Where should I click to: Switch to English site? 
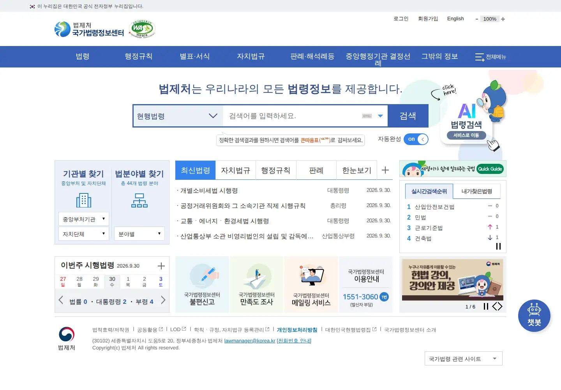coord(455,19)
